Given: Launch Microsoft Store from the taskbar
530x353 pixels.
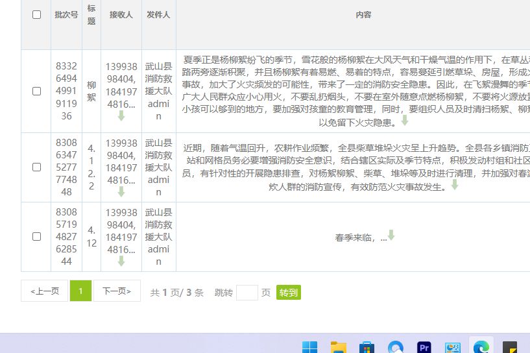Looking at the screenshot, I should (x=367, y=347).
